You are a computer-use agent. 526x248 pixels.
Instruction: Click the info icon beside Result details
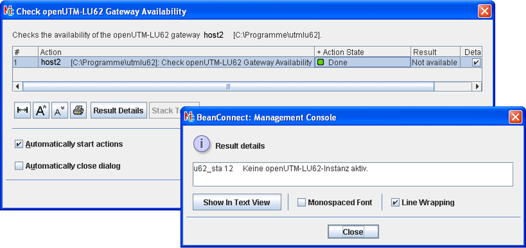click(x=201, y=145)
